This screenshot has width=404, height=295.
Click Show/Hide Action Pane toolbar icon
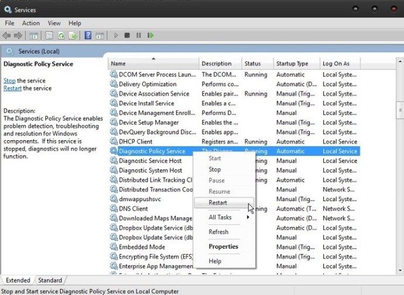point(100,36)
